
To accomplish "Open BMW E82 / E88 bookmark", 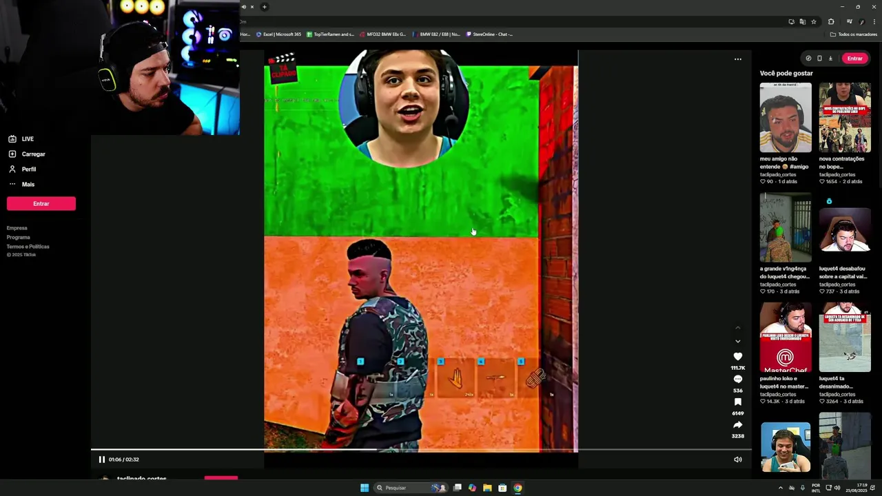I will (436, 34).
